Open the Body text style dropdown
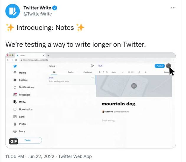Viewport: 186px width, 162px height. [115, 72]
